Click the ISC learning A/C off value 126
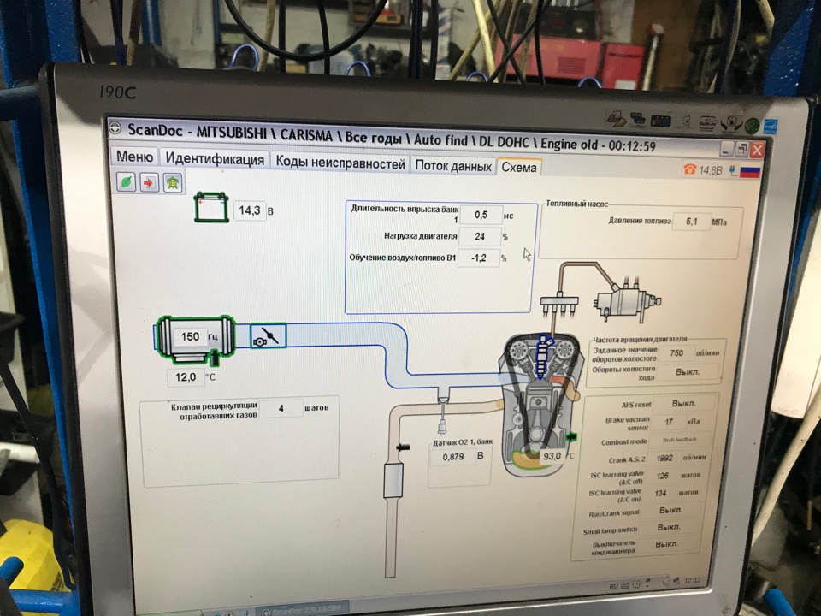The width and height of the screenshot is (821, 616). (x=662, y=476)
